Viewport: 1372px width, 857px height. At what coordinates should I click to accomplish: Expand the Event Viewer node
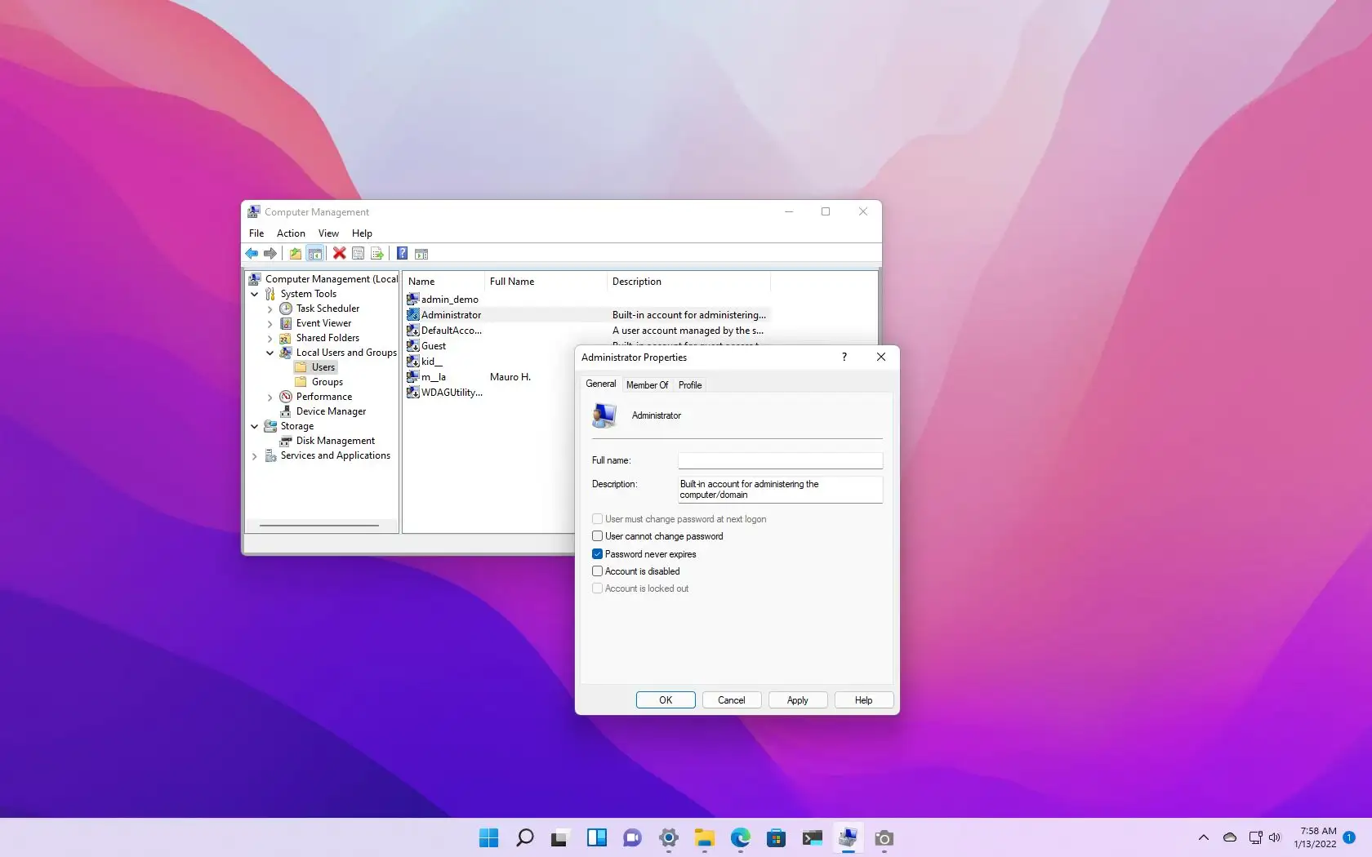[x=270, y=324]
